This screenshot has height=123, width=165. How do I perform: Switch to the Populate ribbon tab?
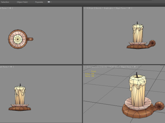[39, 2]
